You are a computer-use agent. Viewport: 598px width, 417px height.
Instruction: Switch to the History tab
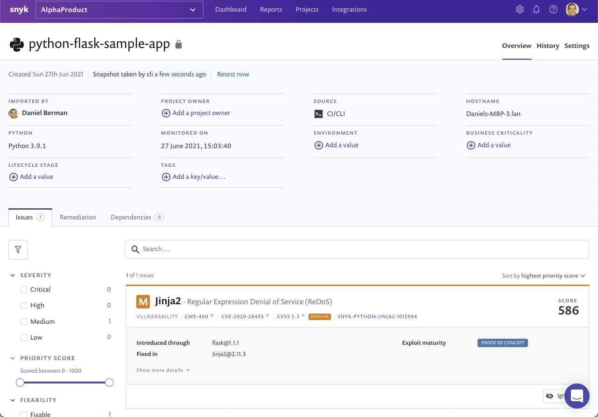tap(548, 46)
